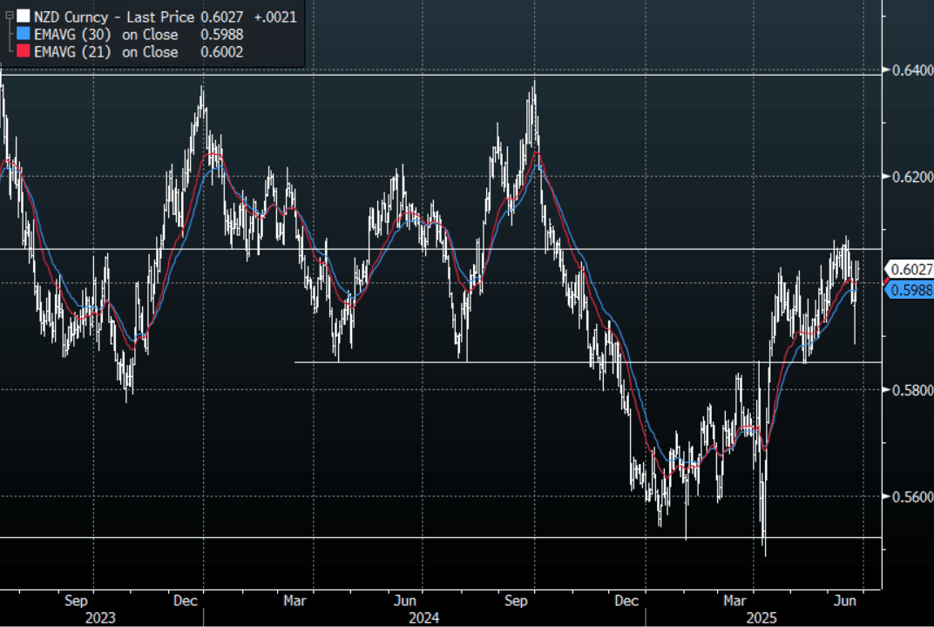Click the 0.5600 price axis label
934x627 pixels.
click(908, 496)
